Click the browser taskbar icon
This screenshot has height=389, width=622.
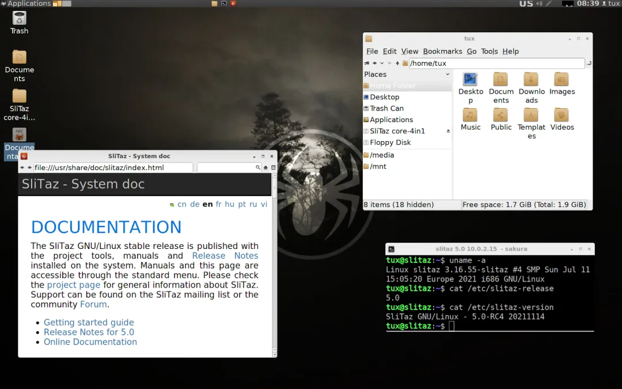[233, 3]
